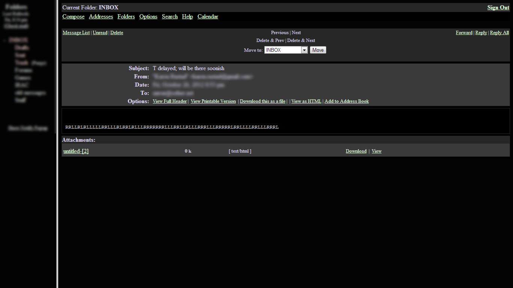Open the Options page

click(x=148, y=16)
